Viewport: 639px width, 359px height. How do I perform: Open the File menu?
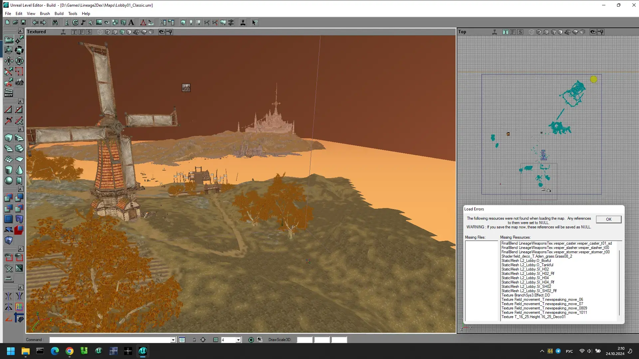pyautogui.click(x=8, y=14)
